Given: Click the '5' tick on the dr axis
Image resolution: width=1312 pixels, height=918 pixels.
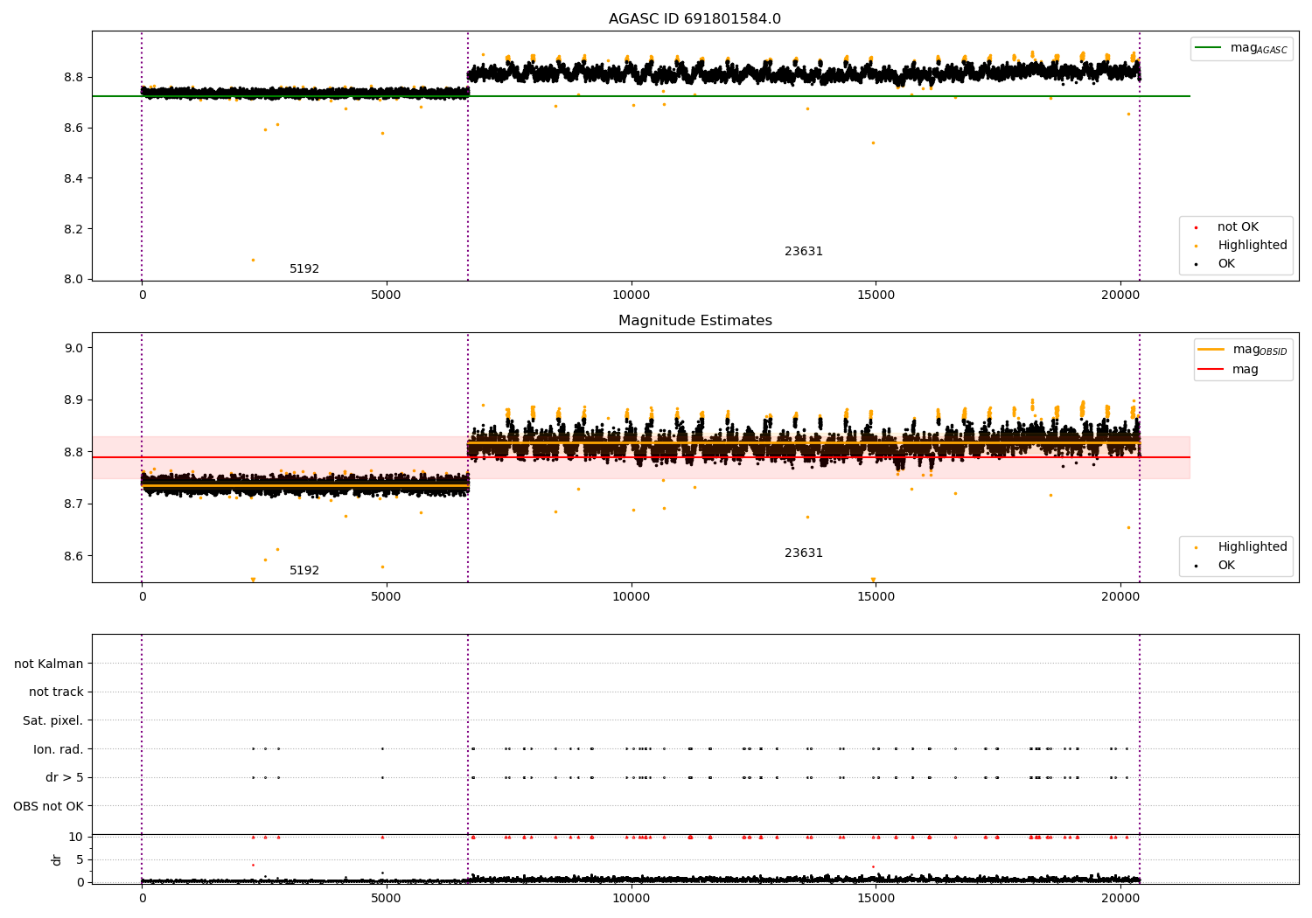Looking at the screenshot, I should [x=80, y=859].
